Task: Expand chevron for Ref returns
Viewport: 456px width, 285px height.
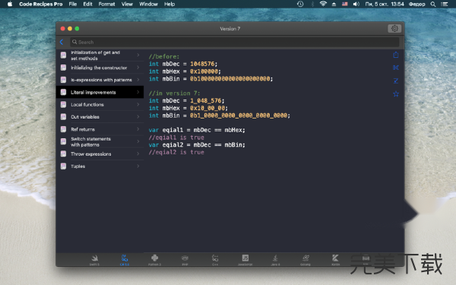Action: (x=138, y=129)
